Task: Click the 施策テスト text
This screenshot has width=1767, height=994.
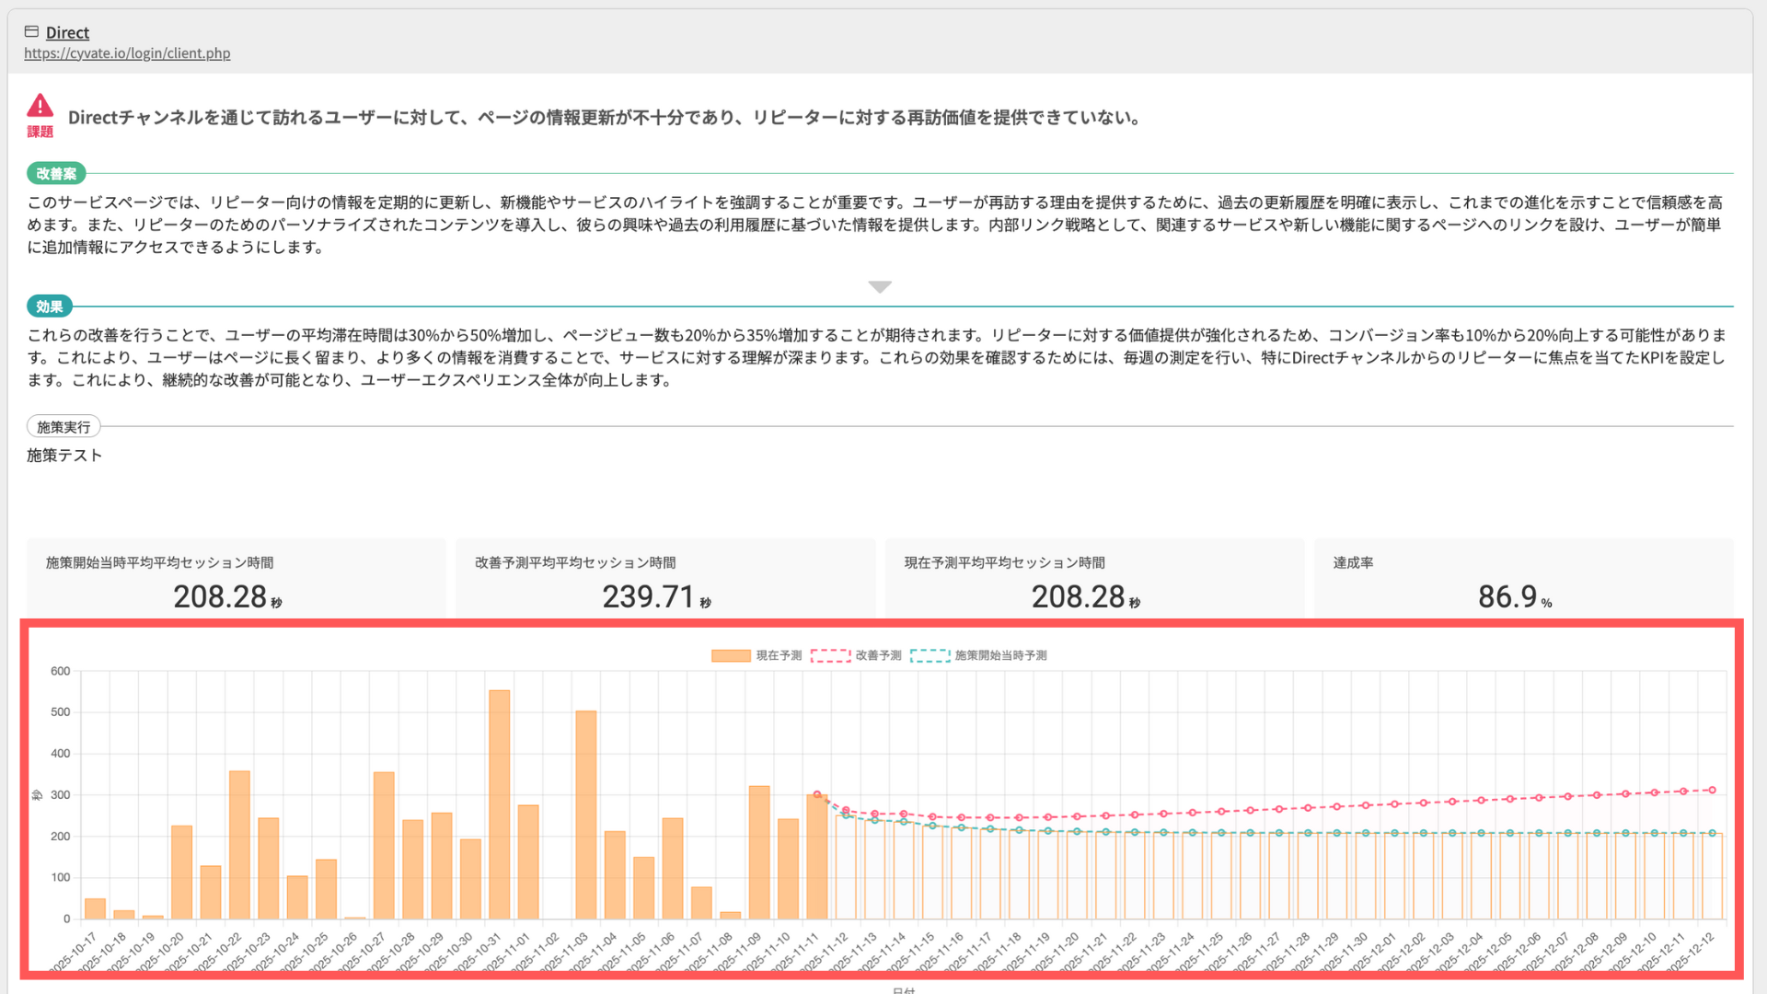Action: 64,456
